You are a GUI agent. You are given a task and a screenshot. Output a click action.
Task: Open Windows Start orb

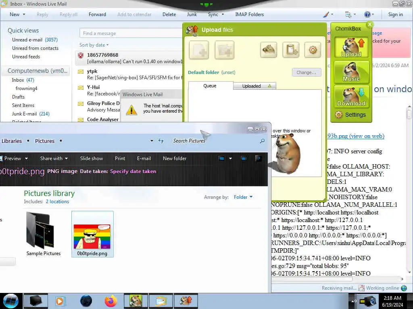tap(10, 301)
